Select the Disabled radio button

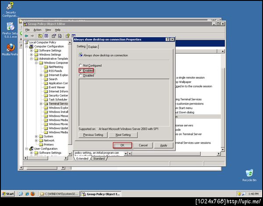coord(81,76)
